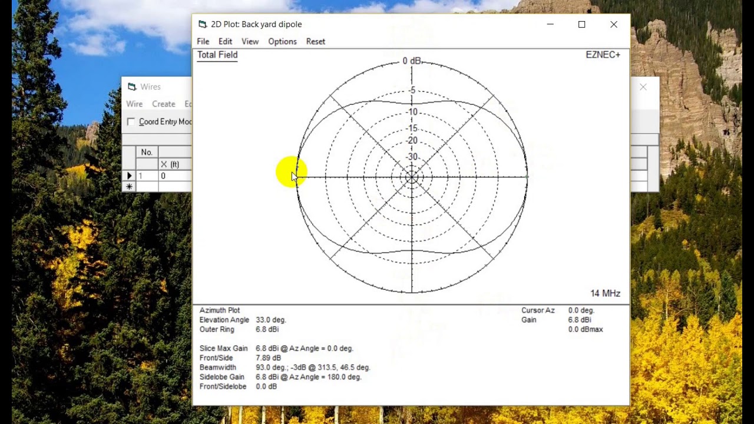754x424 pixels.
Task: Open the View menu in 2D Plot
Action: click(250, 41)
